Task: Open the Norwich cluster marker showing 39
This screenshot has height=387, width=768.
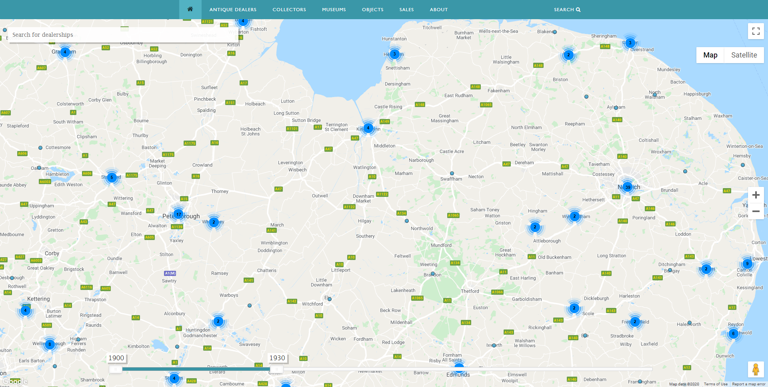Action: coord(628,187)
